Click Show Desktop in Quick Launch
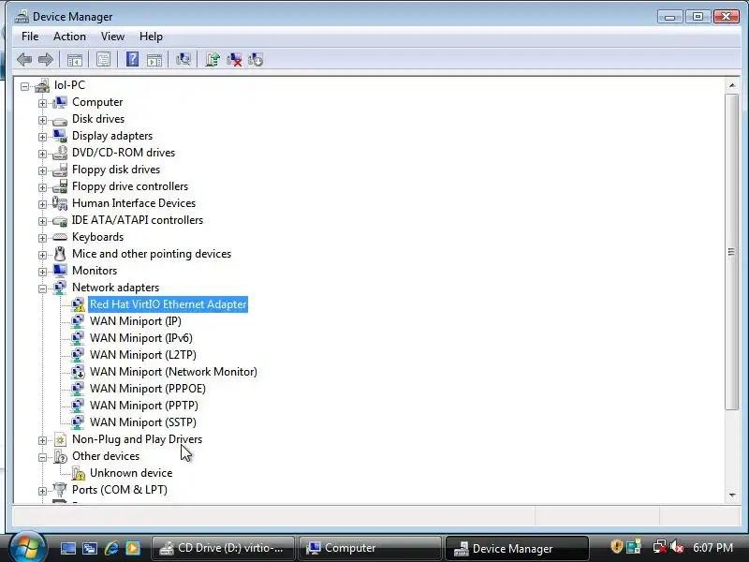The image size is (749, 562). (x=67, y=548)
